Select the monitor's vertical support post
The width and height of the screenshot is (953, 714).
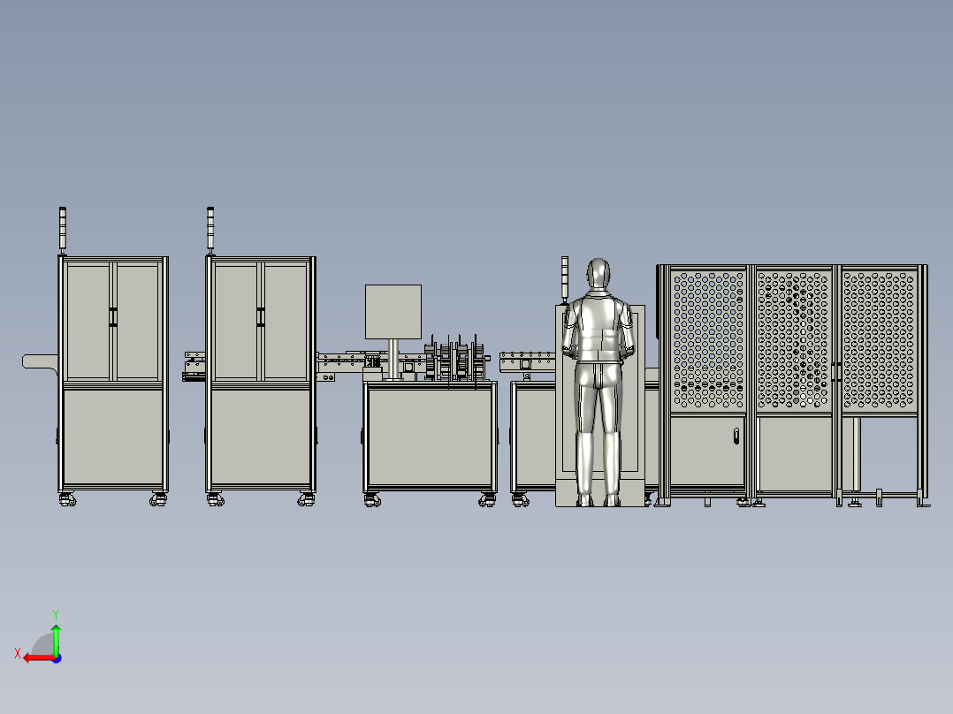tap(393, 359)
